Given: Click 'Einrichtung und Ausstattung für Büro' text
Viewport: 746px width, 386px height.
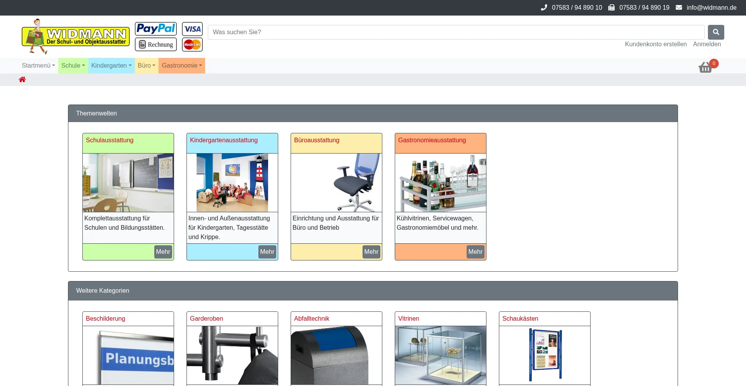Looking at the screenshot, I should pyautogui.click(x=336, y=223).
